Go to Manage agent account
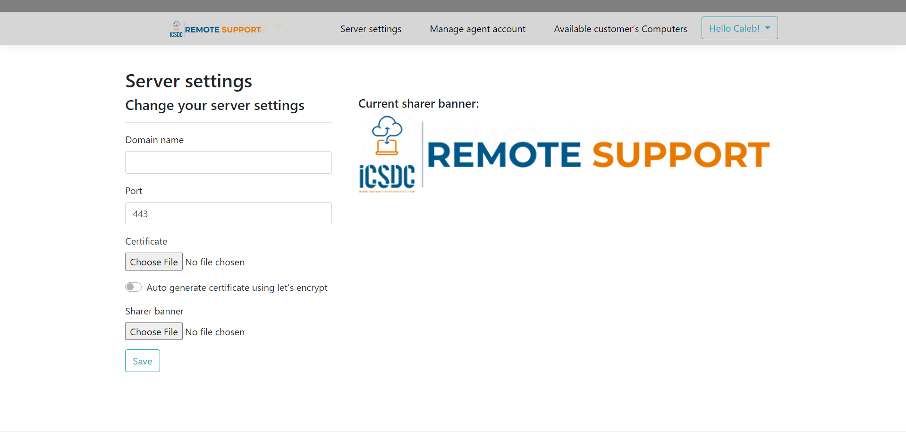The image size is (906, 432). [x=477, y=29]
